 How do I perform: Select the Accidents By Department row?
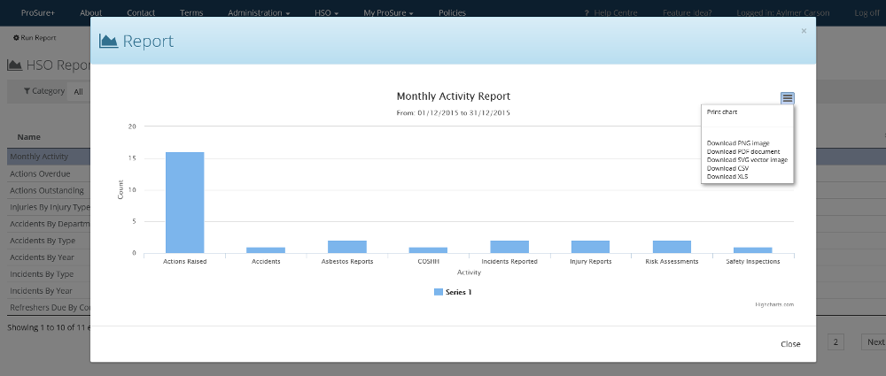point(50,224)
